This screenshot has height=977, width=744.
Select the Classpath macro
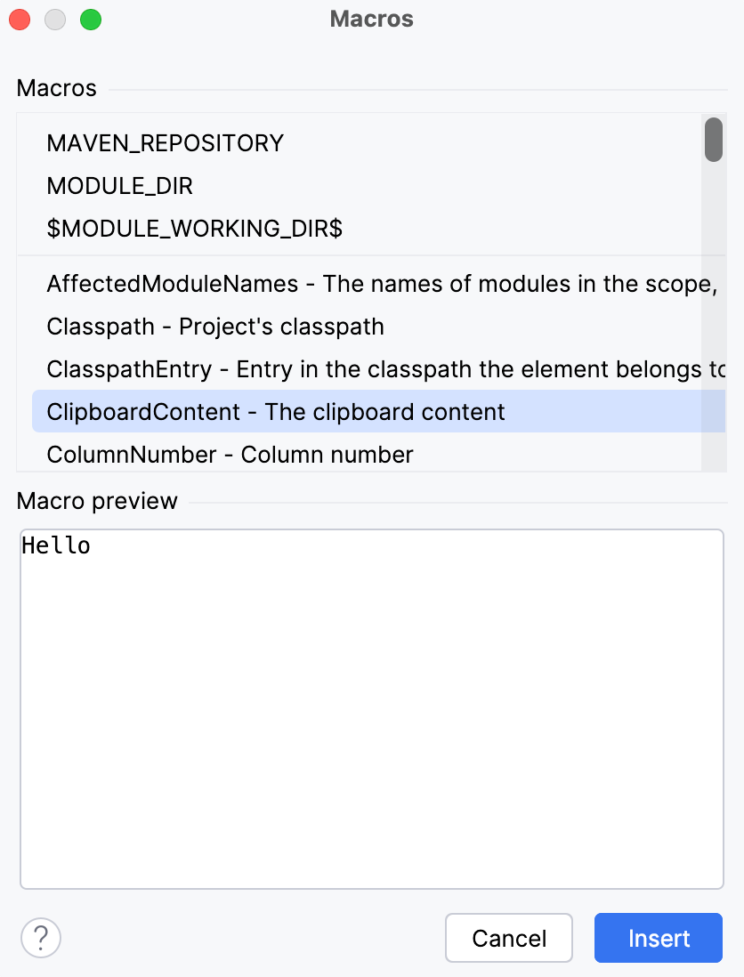point(214,326)
